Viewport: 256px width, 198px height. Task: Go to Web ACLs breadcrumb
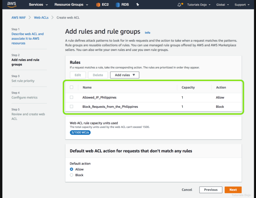[x=41, y=18]
